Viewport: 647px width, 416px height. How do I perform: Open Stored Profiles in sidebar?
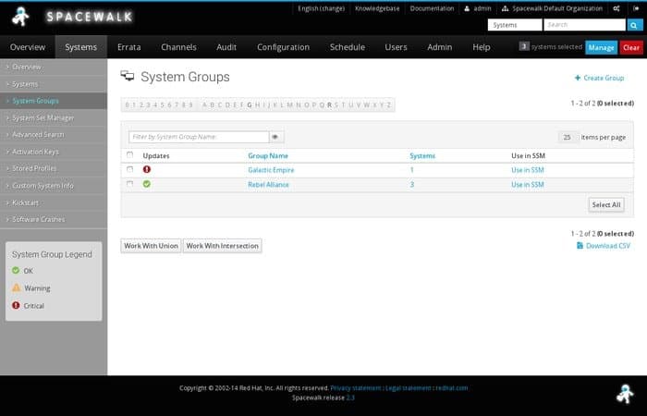54,168
